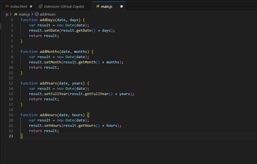
Task: Click the years parameter on line 13
Action: coord(77,83)
